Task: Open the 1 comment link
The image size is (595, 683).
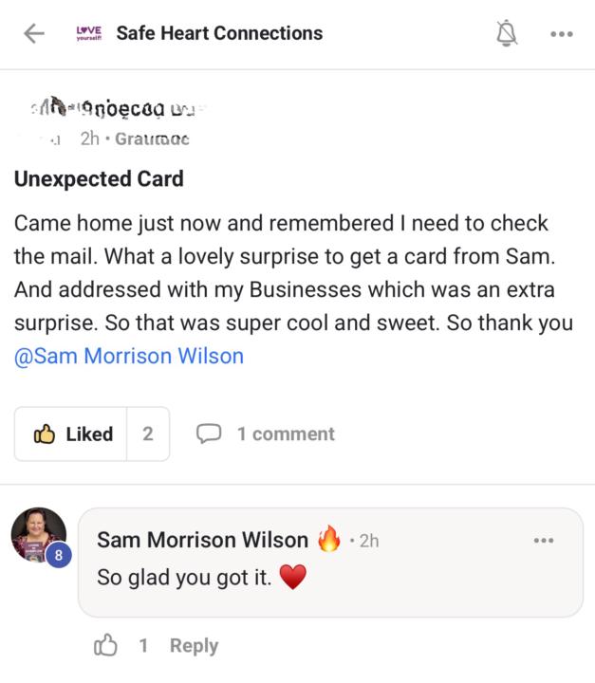Action: point(285,434)
